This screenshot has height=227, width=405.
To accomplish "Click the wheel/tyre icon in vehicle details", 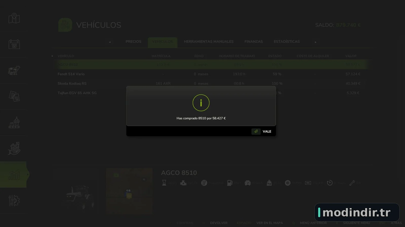I will pyautogui.click(x=288, y=183).
